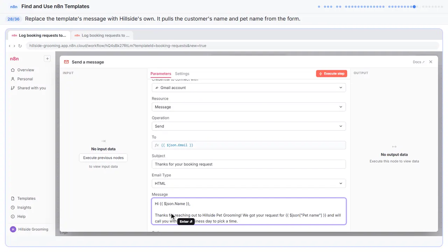Click the Execute step button

point(331,73)
